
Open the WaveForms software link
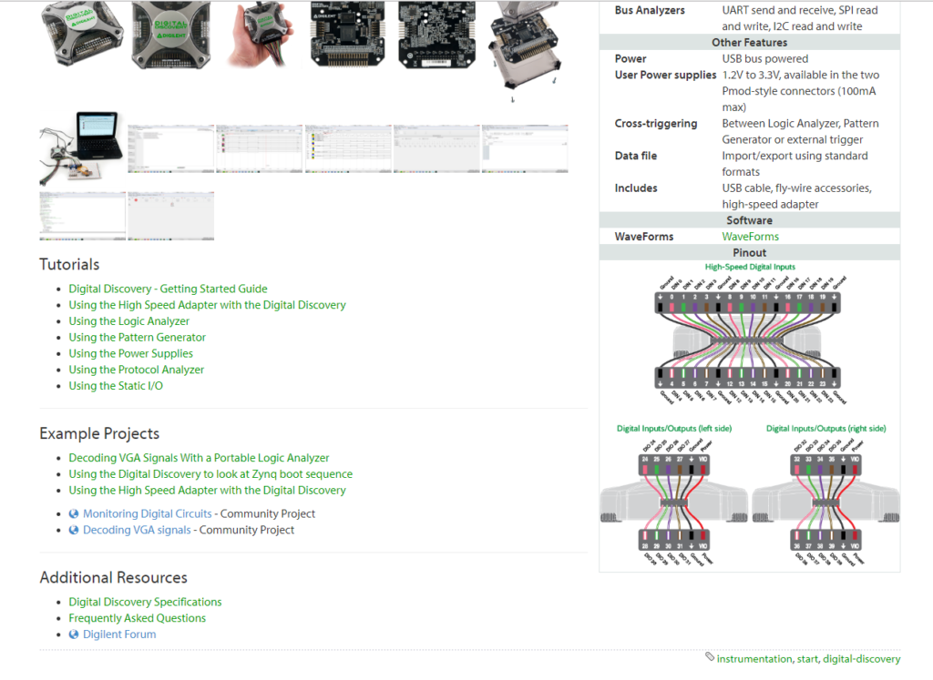click(750, 236)
